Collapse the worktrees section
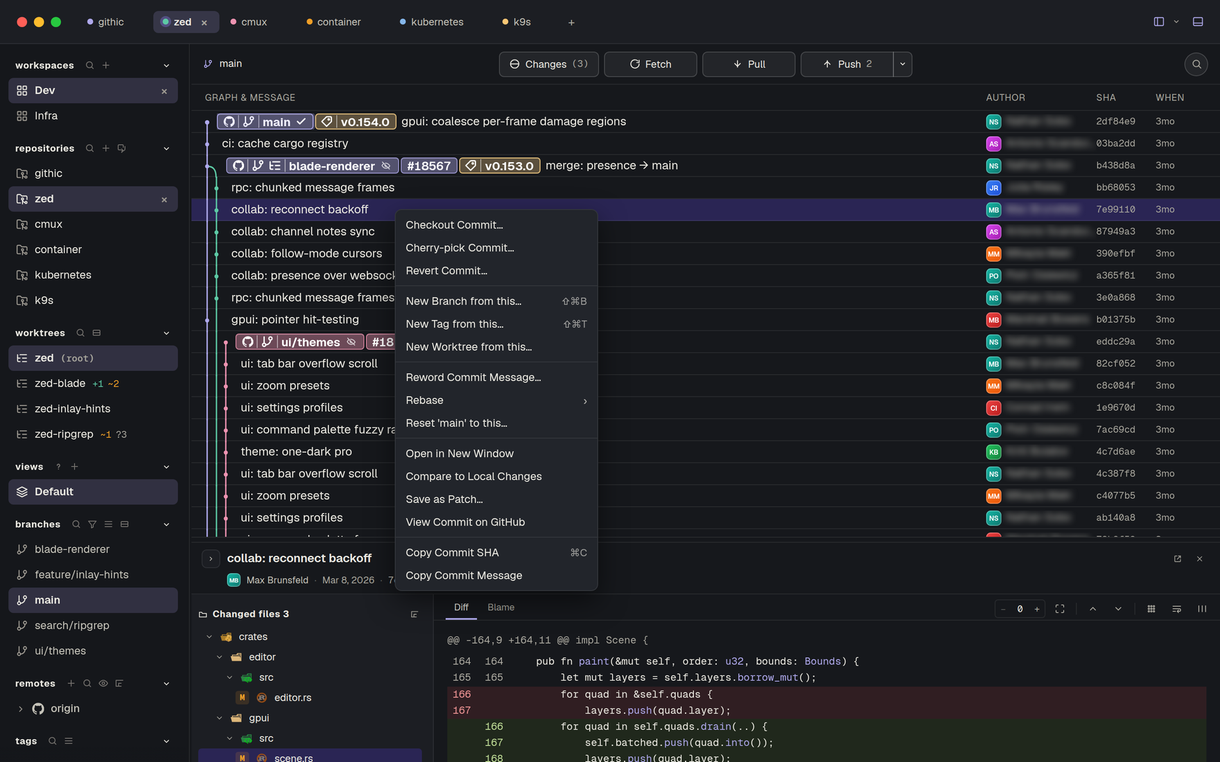The height and width of the screenshot is (762, 1220). tap(166, 333)
